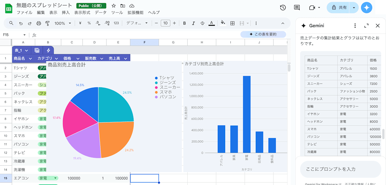
Task: Open the データ menu
Action: click(x=100, y=13)
